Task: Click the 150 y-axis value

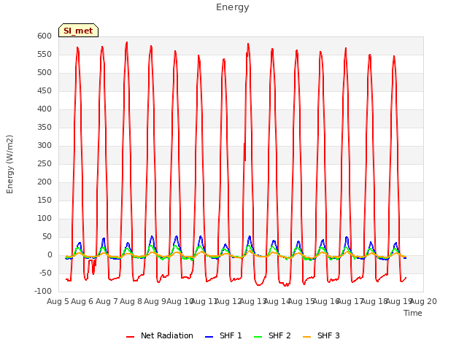Action: (45, 201)
